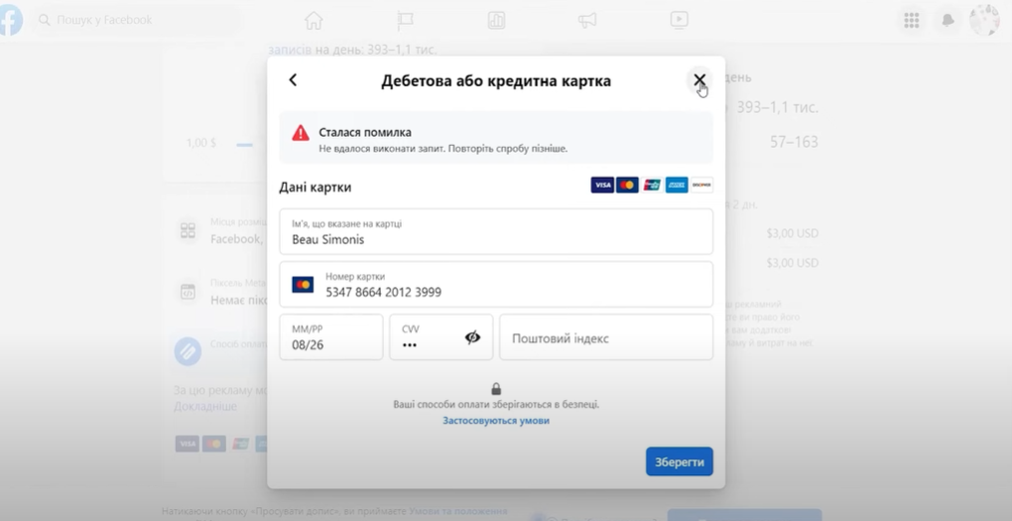Click the Зберегти button
This screenshot has height=521, width=1012.
pos(679,461)
